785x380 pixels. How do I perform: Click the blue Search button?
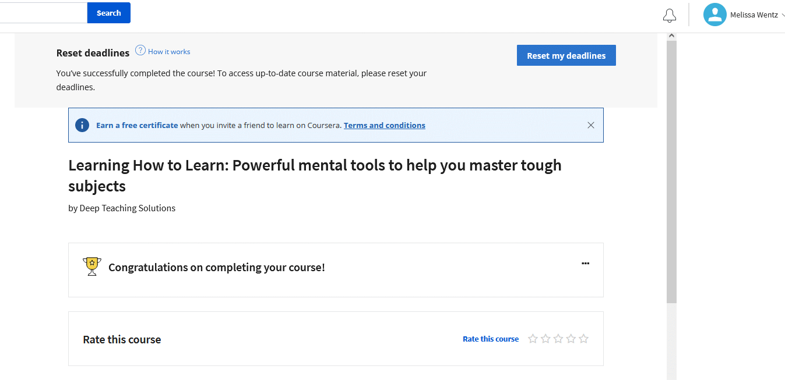tap(108, 13)
